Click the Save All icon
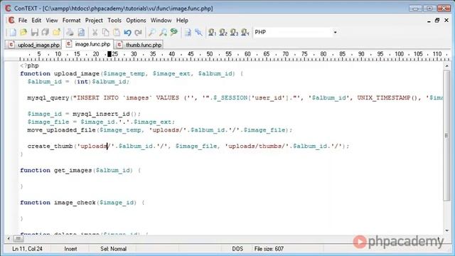Image resolution: width=455 pixels, height=256 pixels. tap(45, 32)
